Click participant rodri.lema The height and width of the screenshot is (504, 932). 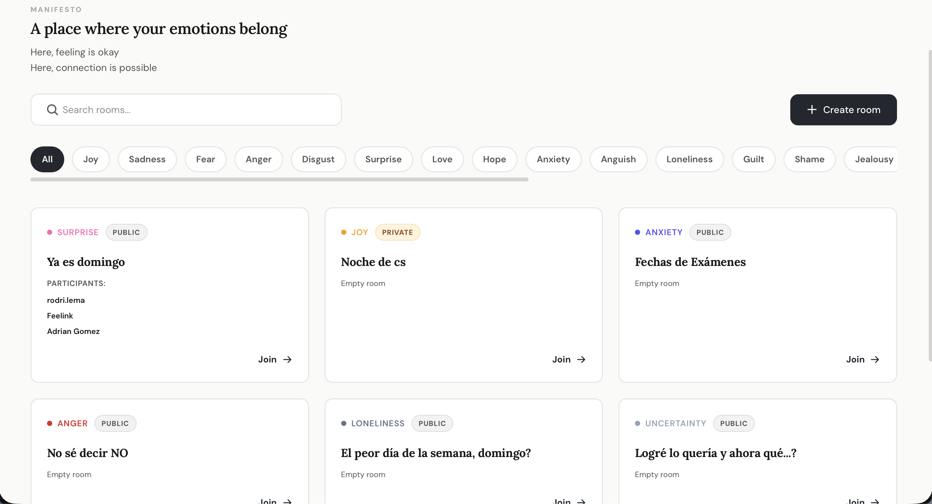[66, 300]
